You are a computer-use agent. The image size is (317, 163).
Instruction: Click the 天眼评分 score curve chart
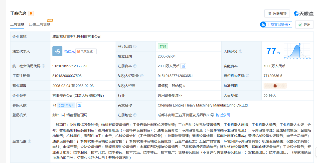tap(297, 51)
